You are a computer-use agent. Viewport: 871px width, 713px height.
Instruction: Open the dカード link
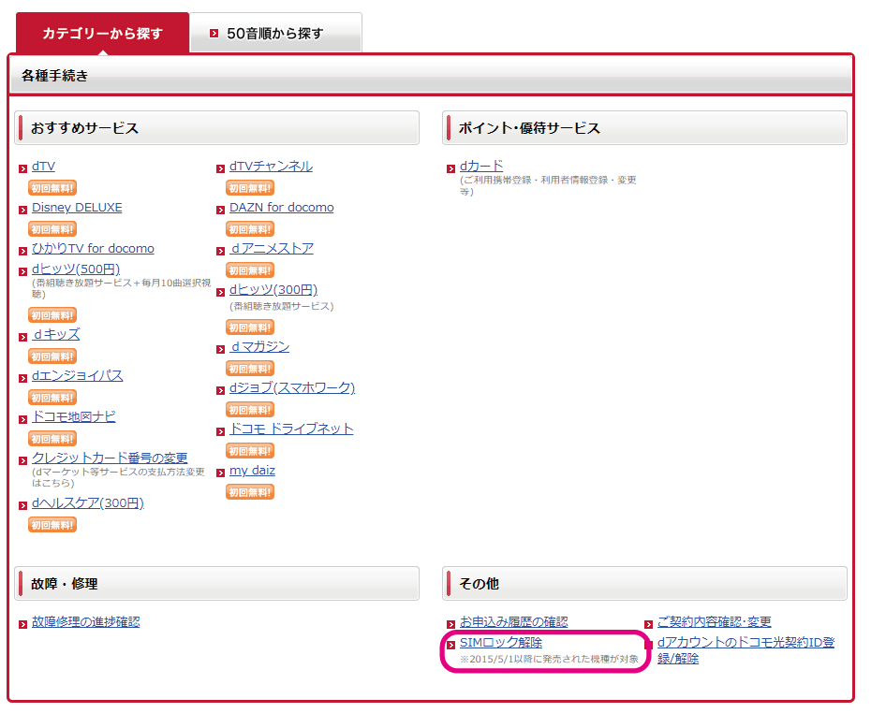click(x=481, y=166)
